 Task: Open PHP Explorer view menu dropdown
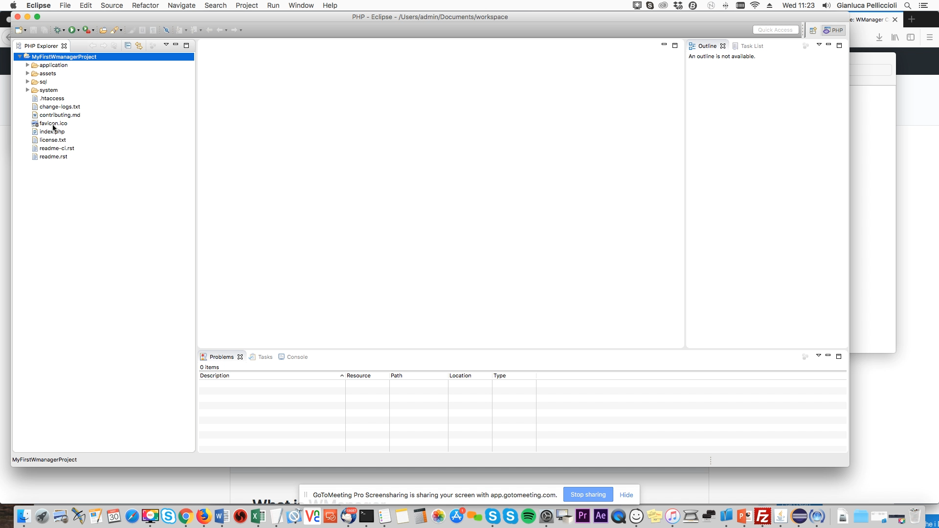pyautogui.click(x=166, y=45)
